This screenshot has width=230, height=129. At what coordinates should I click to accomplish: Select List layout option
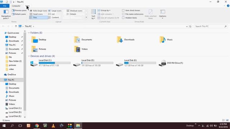click(x=51, y=14)
